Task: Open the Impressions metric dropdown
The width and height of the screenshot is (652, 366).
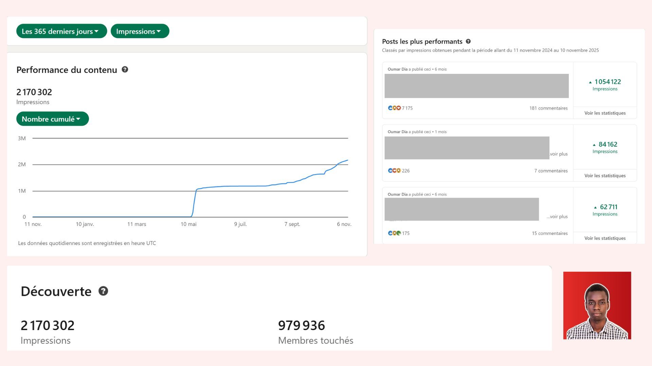Action: (x=140, y=31)
